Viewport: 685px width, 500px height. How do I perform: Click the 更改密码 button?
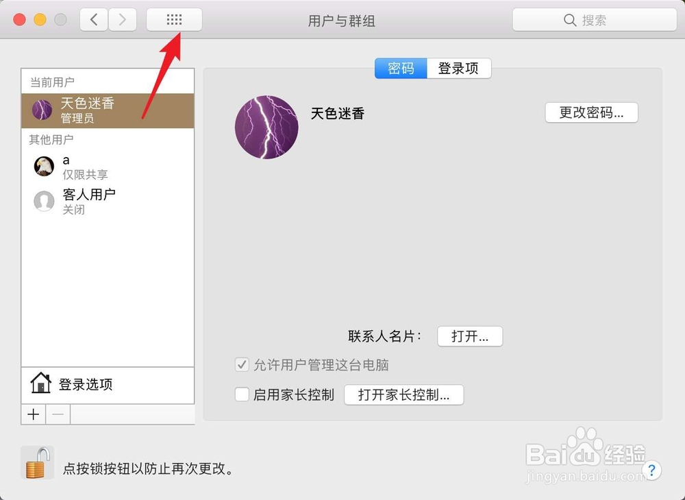591,112
